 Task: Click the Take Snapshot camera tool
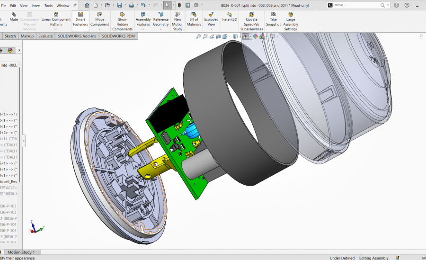(273, 19)
